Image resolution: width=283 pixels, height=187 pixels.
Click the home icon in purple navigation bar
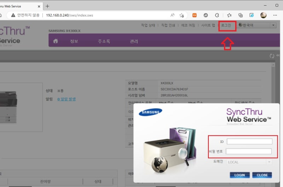[x=56, y=41]
